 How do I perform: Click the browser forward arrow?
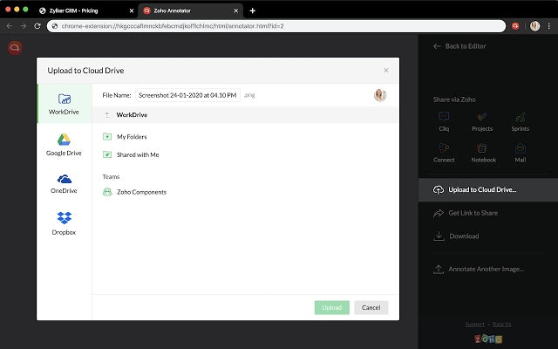tap(24, 26)
